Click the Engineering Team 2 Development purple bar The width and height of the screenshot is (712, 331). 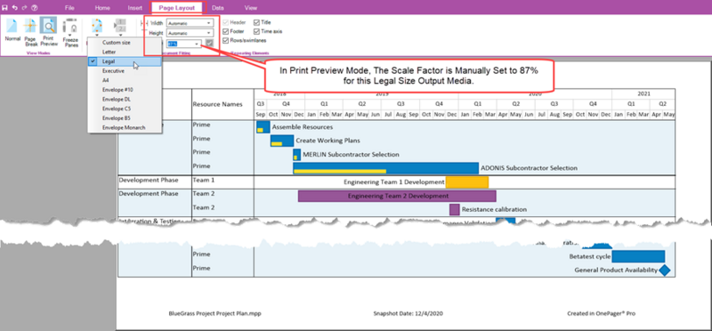[397, 196]
